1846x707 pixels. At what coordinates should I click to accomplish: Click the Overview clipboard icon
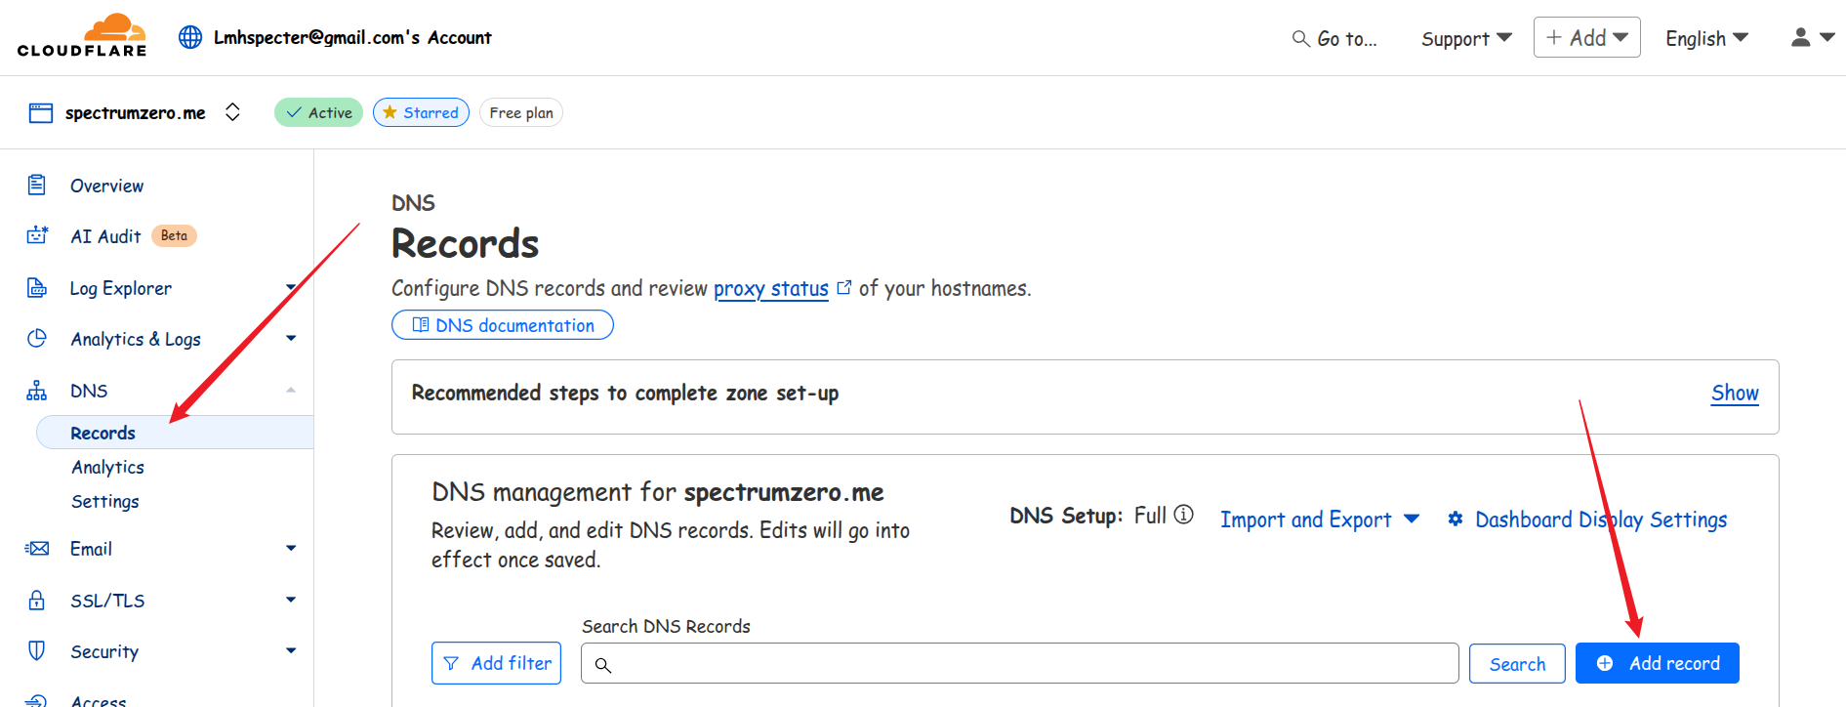click(37, 185)
